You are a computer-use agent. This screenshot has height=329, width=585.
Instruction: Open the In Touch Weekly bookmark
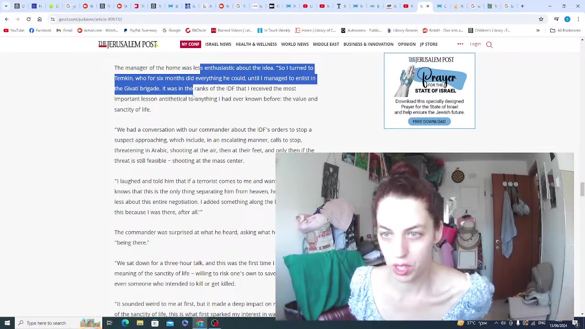pos(274,31)
